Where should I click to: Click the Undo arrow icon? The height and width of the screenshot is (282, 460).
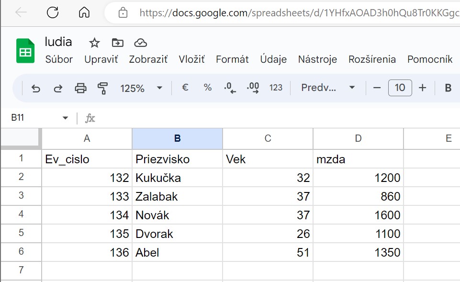[35, 88]
